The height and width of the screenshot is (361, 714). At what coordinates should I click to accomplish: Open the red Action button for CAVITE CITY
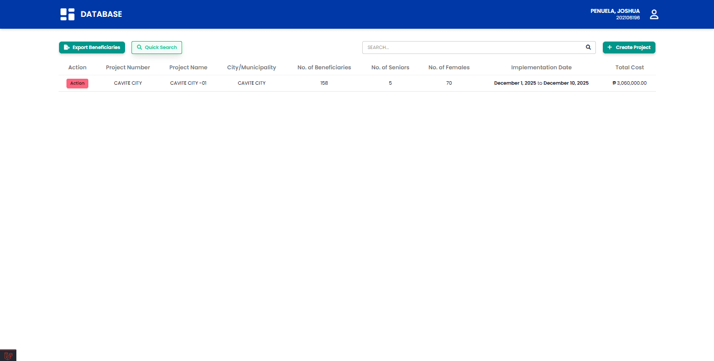point(77,83)
